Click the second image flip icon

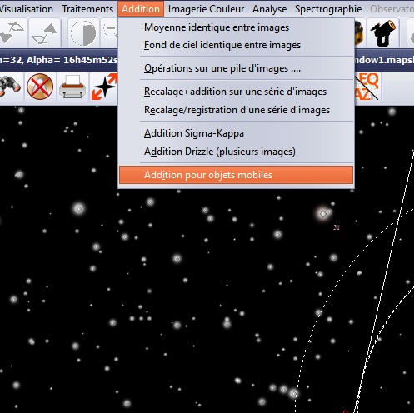pos(45,33)
